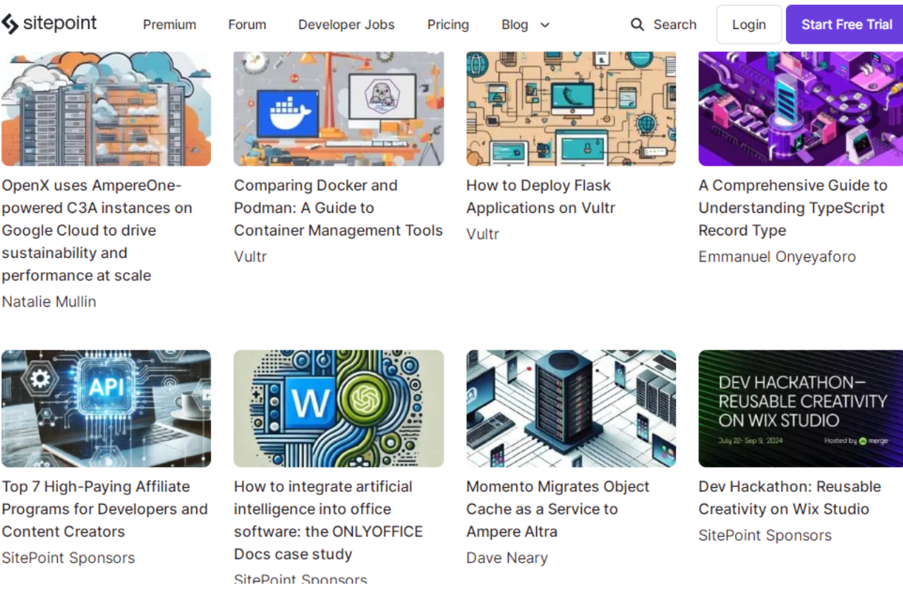The width and height of the screenshot is (903, 602).
Task: Open Comparing Docker and Podman article title
Action: pyautogui.click(x=339, y=208)
